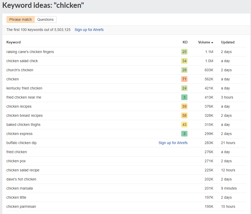Select the 3 hours updated value
This screenshot has width=251, height=214.
coord(227,98)
